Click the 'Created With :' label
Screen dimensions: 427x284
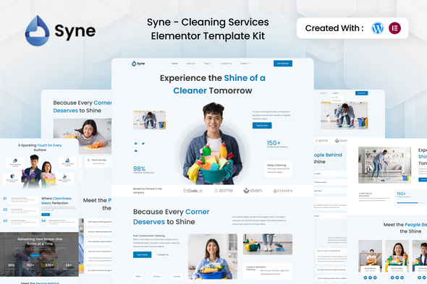[x=334, y=28]
